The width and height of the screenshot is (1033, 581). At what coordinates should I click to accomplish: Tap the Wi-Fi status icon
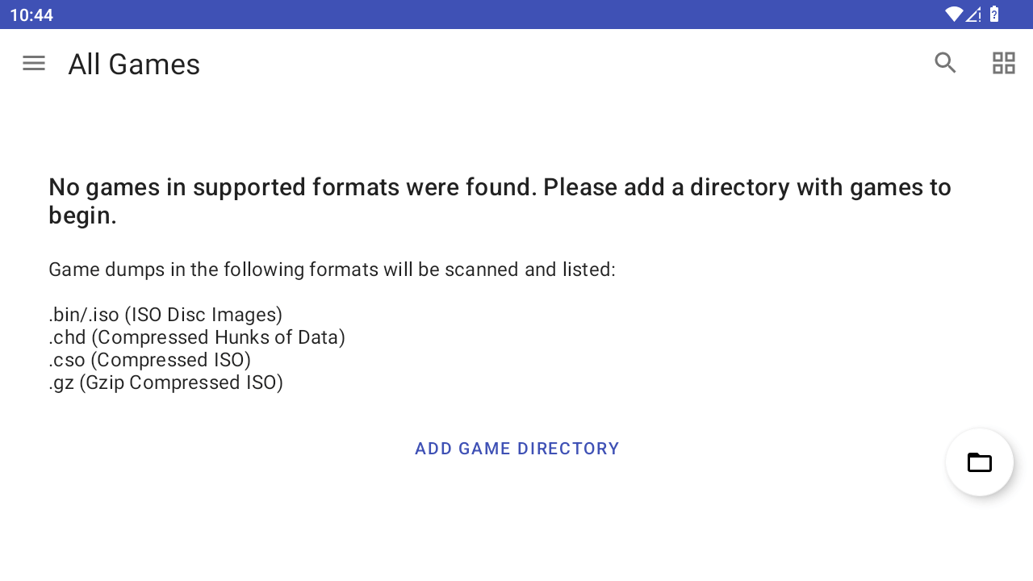pos(954,15)
